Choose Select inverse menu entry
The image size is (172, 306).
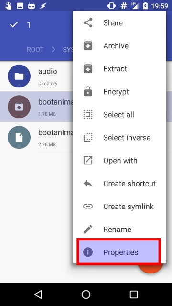tap(119, 138)
